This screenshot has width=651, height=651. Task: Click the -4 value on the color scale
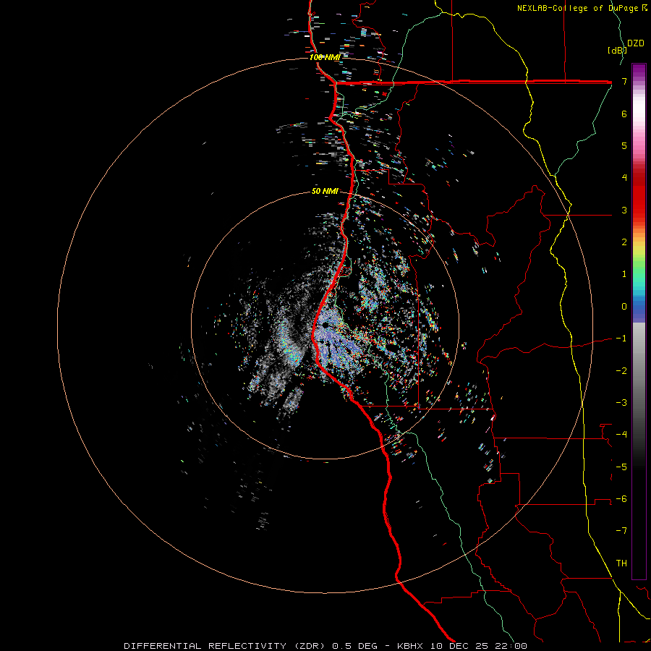(621, 434)
